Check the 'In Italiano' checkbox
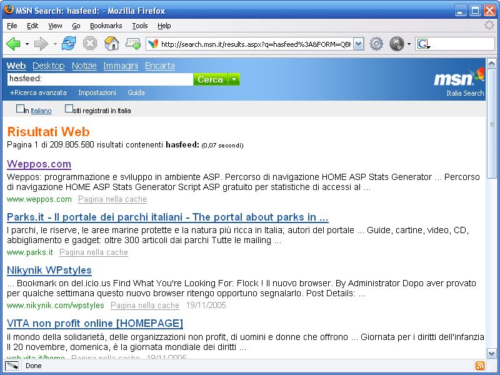The height and width of the screenshot is (375, 500). pos(20,109)
